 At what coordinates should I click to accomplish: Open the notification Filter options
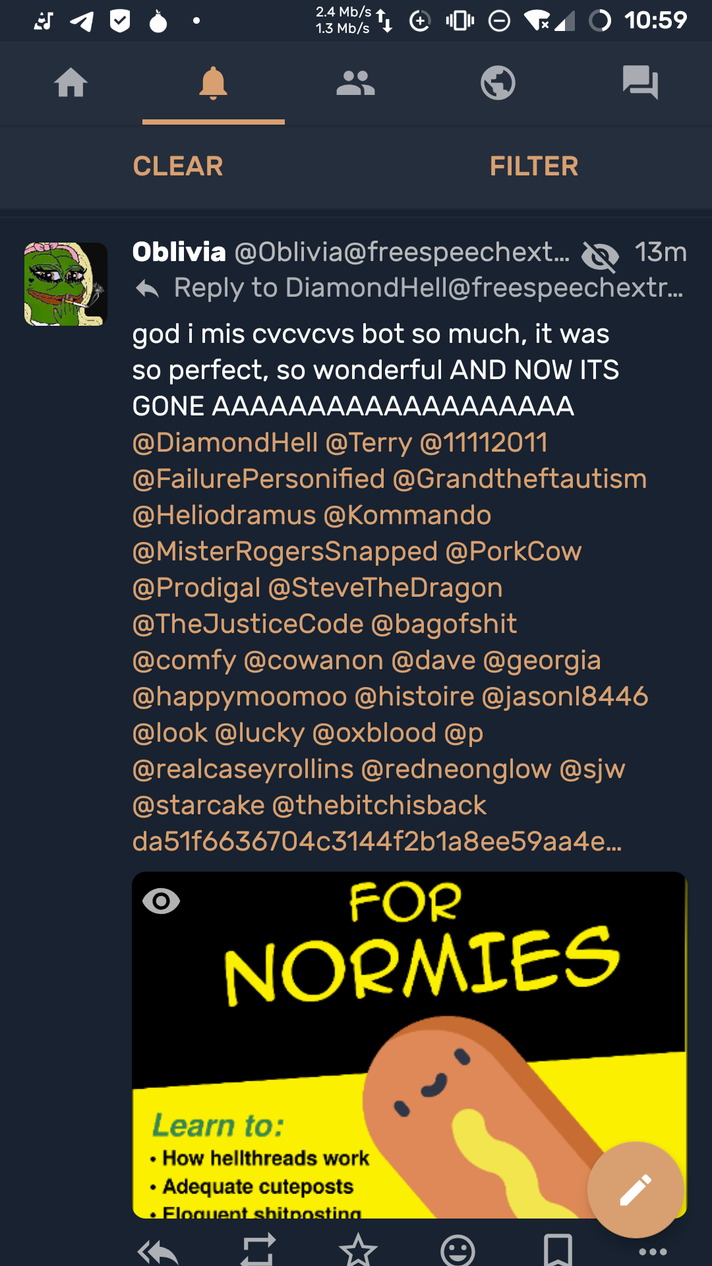(534, 166)
